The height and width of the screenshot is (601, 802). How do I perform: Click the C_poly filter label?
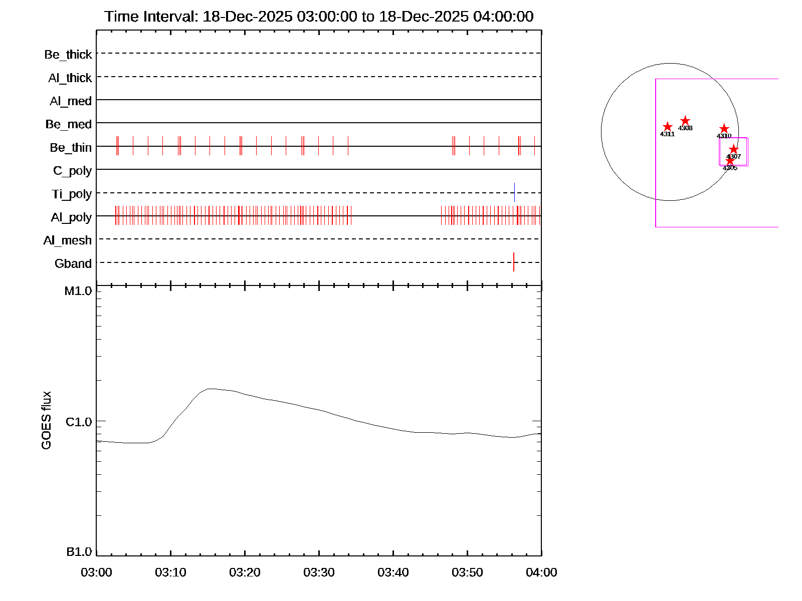[72, 171]
